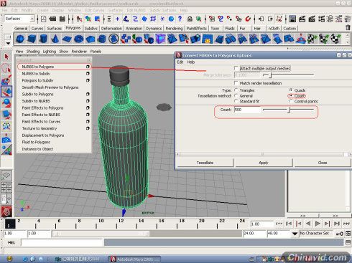Click the Tessellate button

coord(205,163)
